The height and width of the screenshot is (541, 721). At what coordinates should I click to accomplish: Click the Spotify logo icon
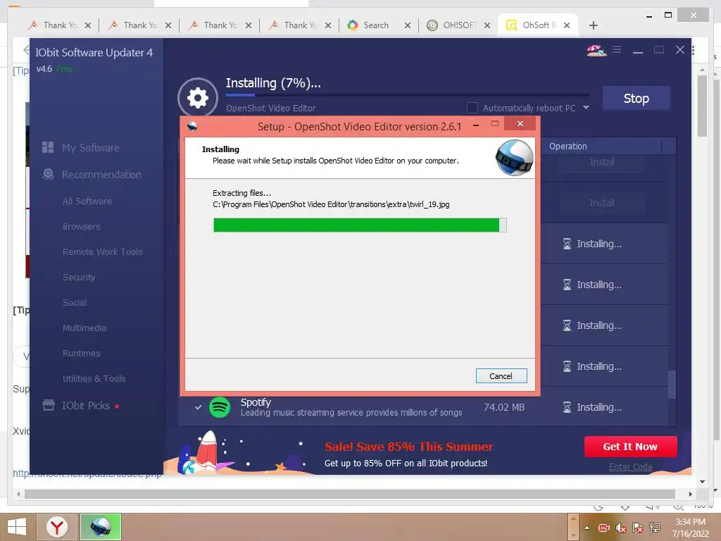220,407
